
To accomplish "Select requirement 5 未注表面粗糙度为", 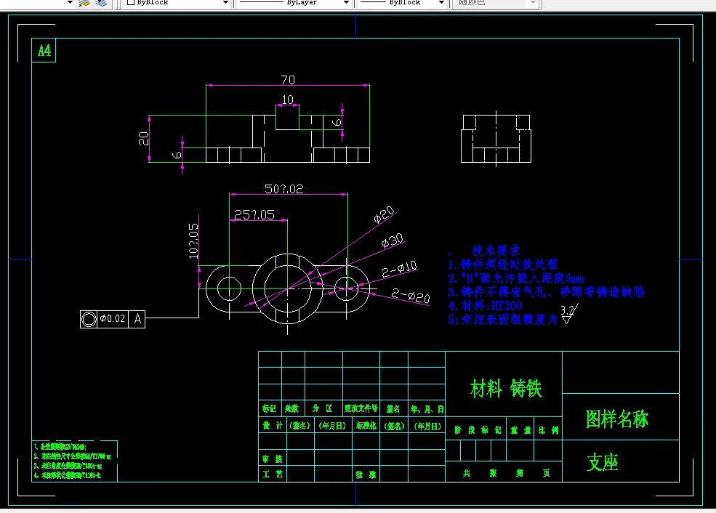I will pos(503,319).
